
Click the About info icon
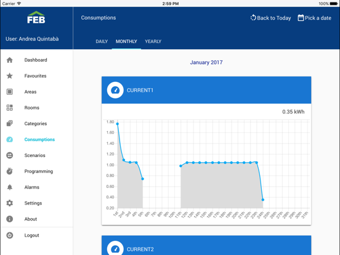pyautogui.click(x=9, y=219)
